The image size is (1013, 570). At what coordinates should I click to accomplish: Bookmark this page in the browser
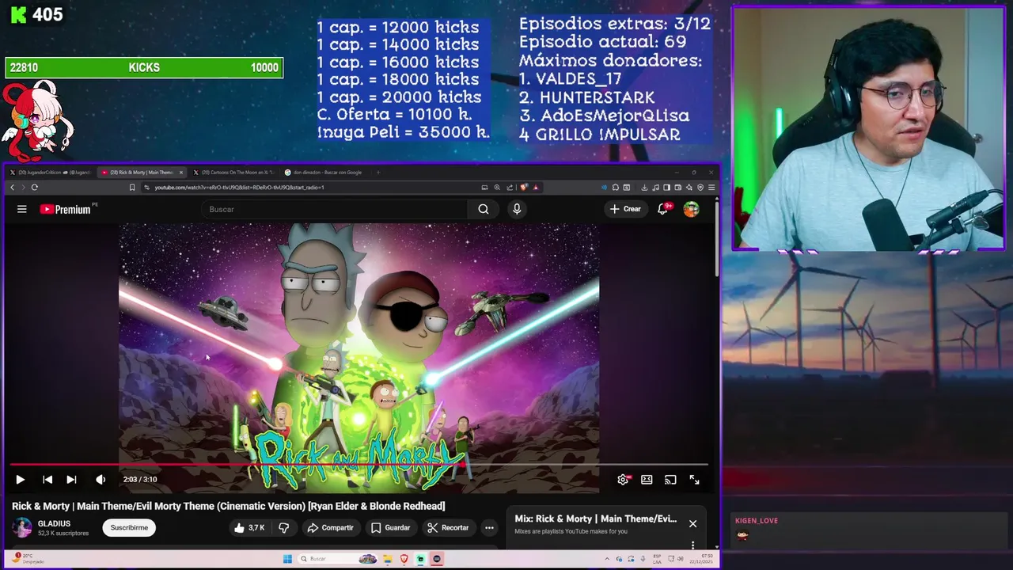coord(132,188)
